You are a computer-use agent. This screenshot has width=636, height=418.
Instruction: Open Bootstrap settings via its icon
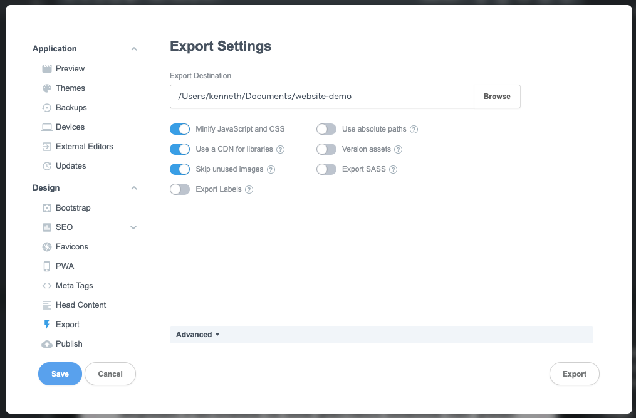pyautogui.click(x=46, y=207)
